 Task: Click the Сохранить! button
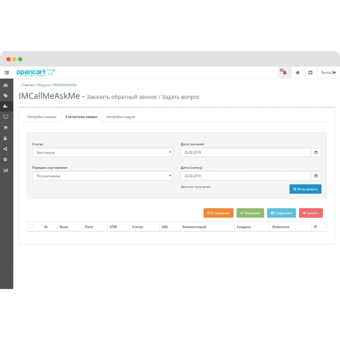click(281, 213)
